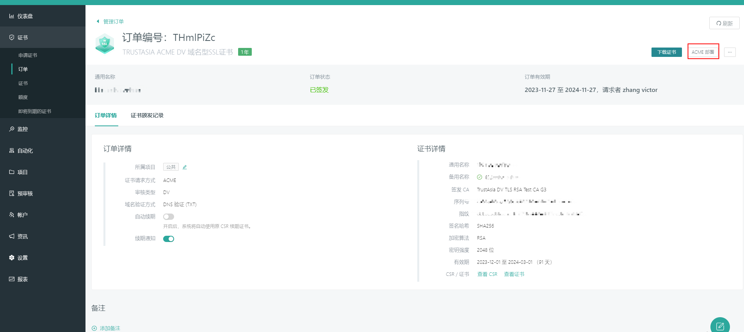Click the 下载证书 button
This screenshot has width=744, height=332.
coord(666,52)
